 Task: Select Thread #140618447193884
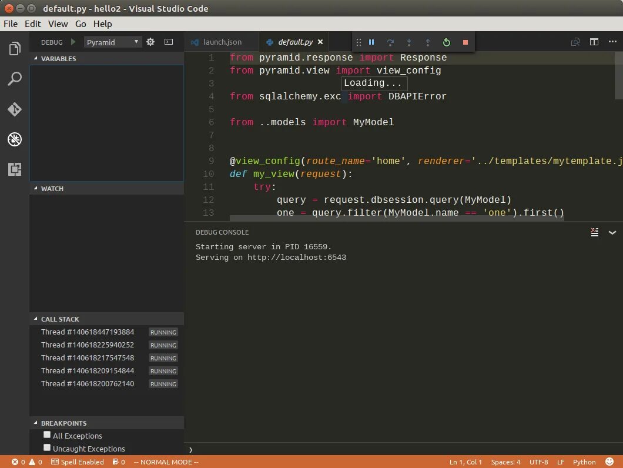(x=106, y=332)
